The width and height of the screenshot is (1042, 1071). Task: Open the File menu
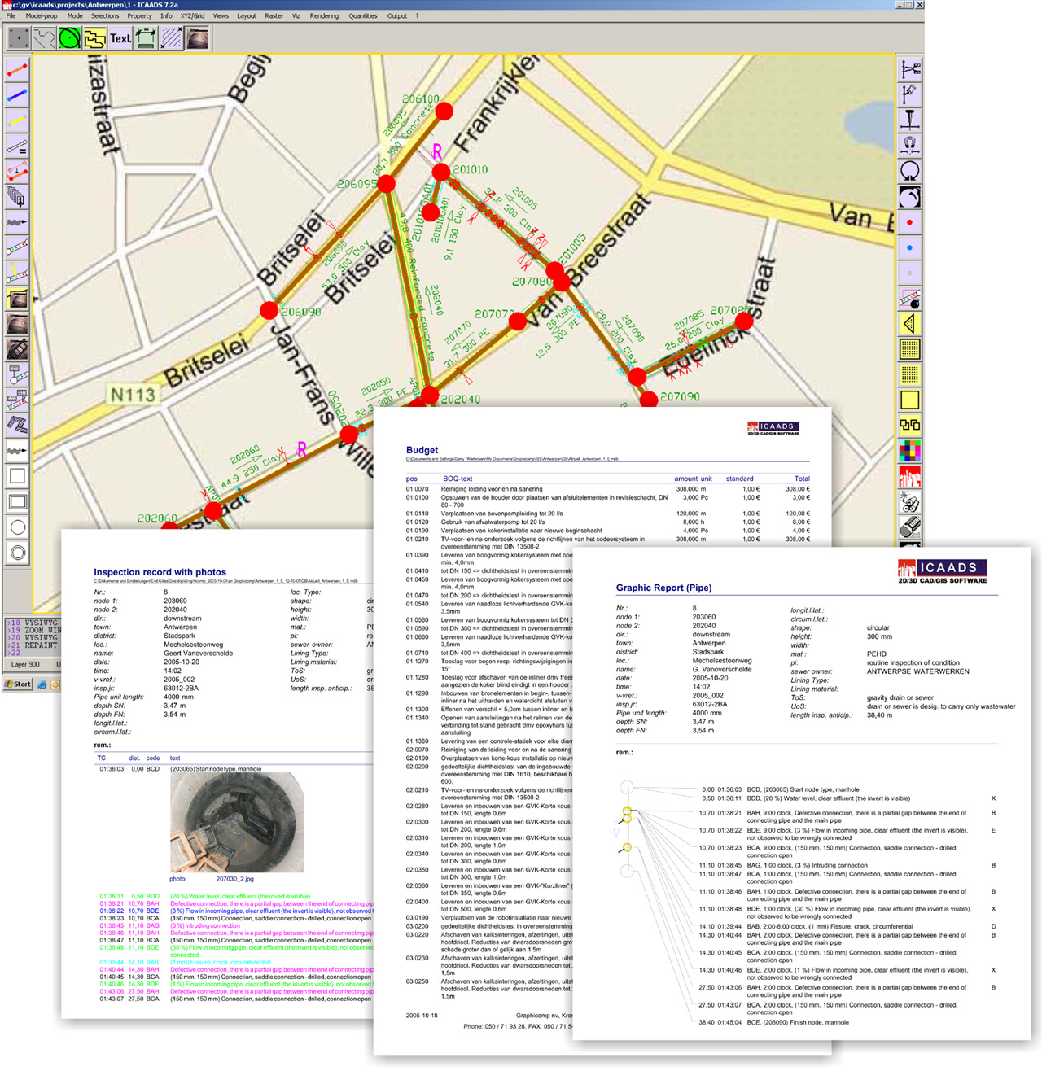(x=11, y=15)
